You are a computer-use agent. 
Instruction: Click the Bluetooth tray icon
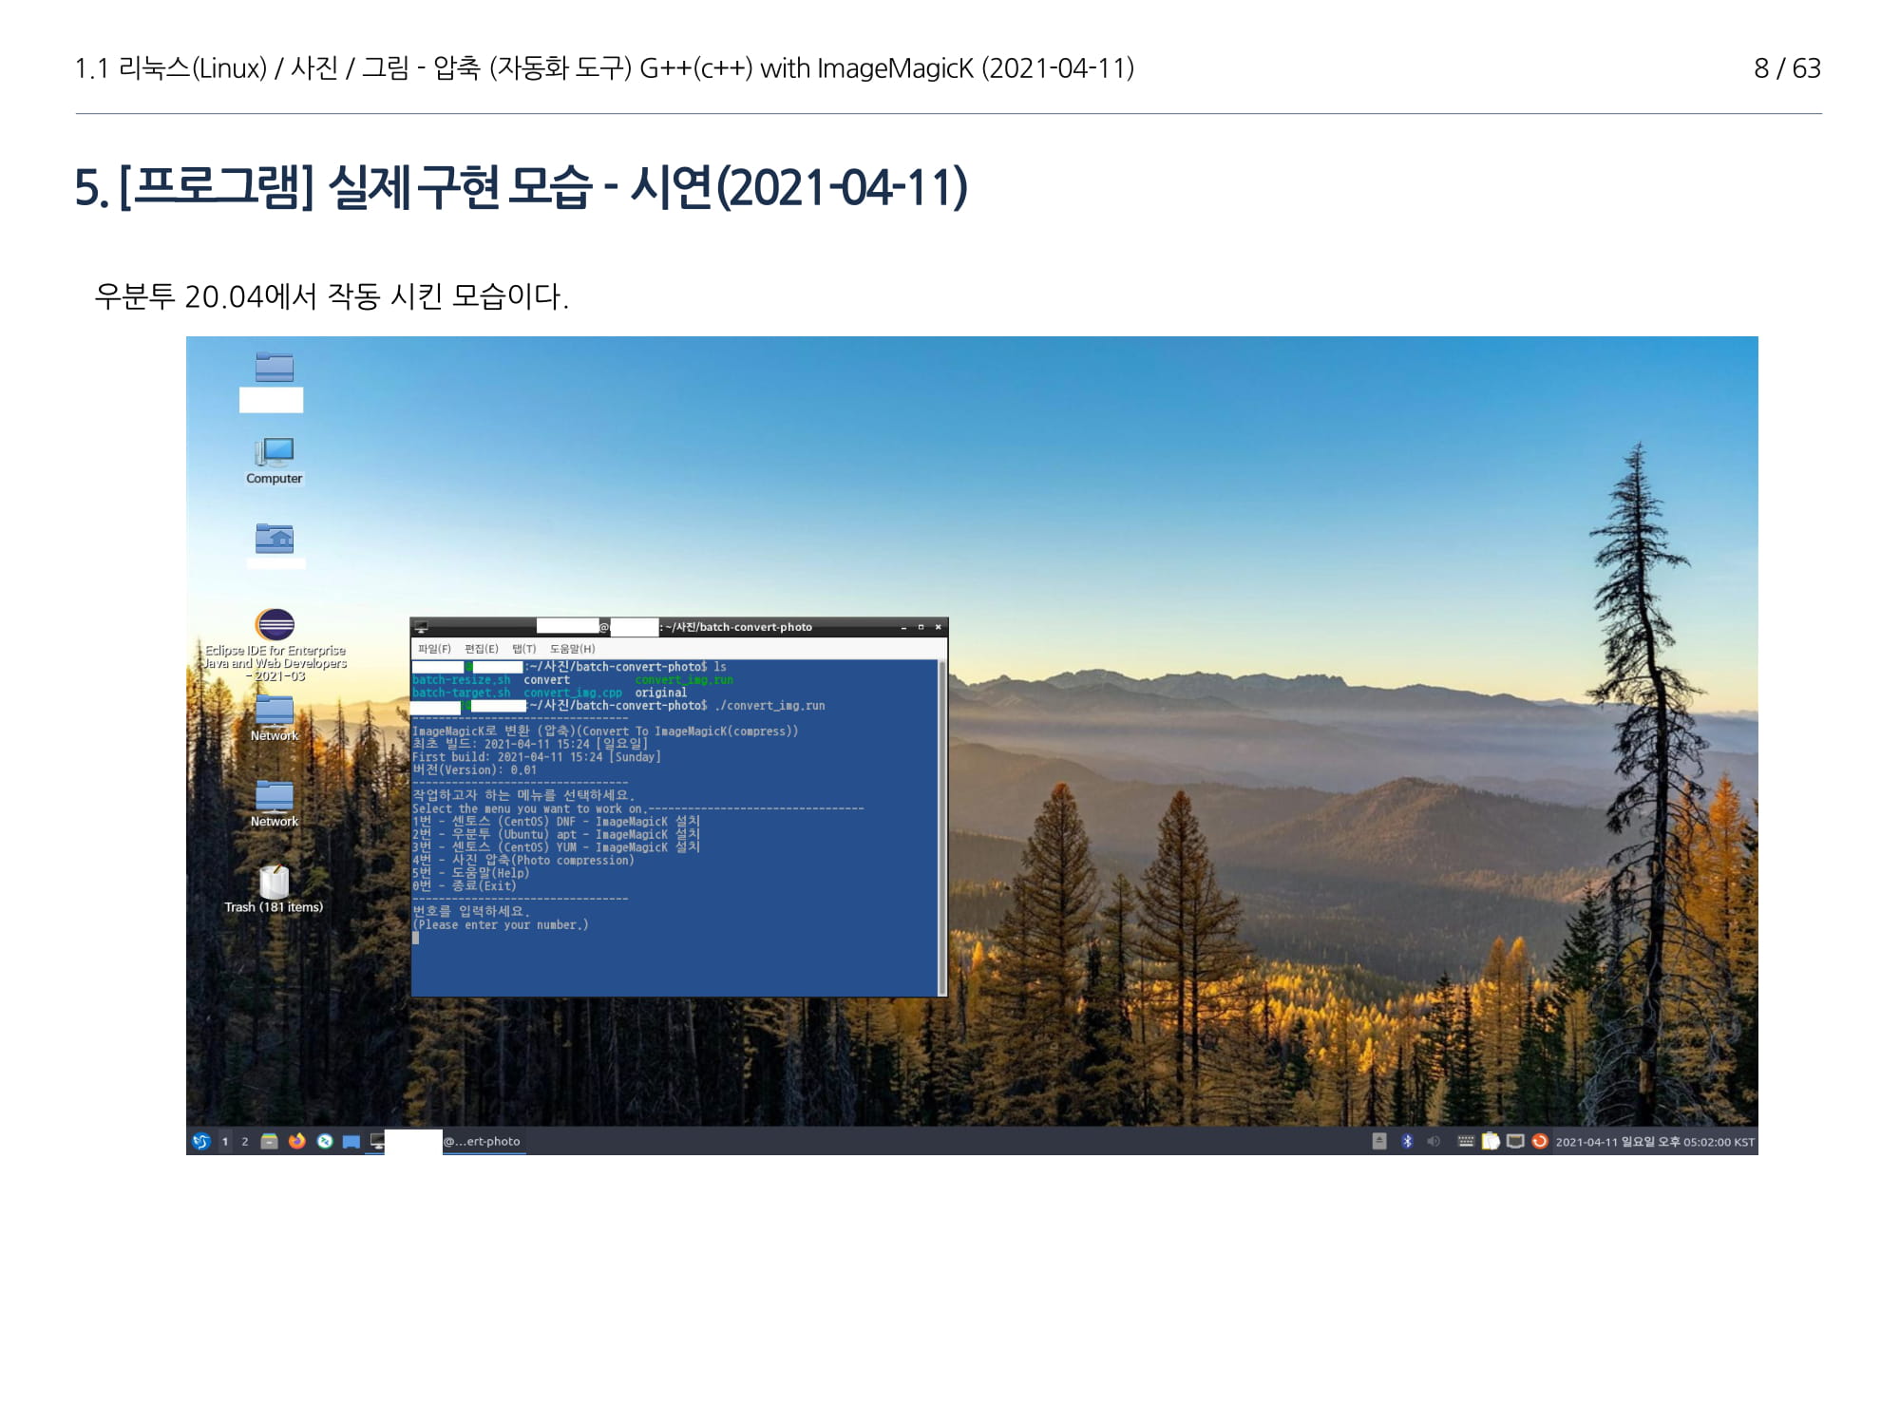[1407, 1141]
